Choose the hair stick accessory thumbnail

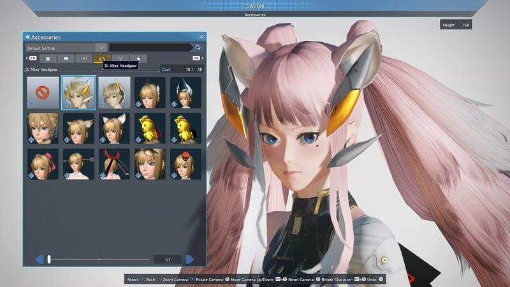tap(78, 164)
